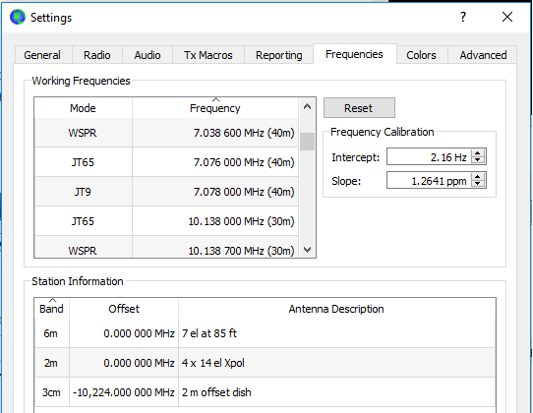
Task: Click the Intercept 2.16 Hz field
Action: click(x=429, y=156)
